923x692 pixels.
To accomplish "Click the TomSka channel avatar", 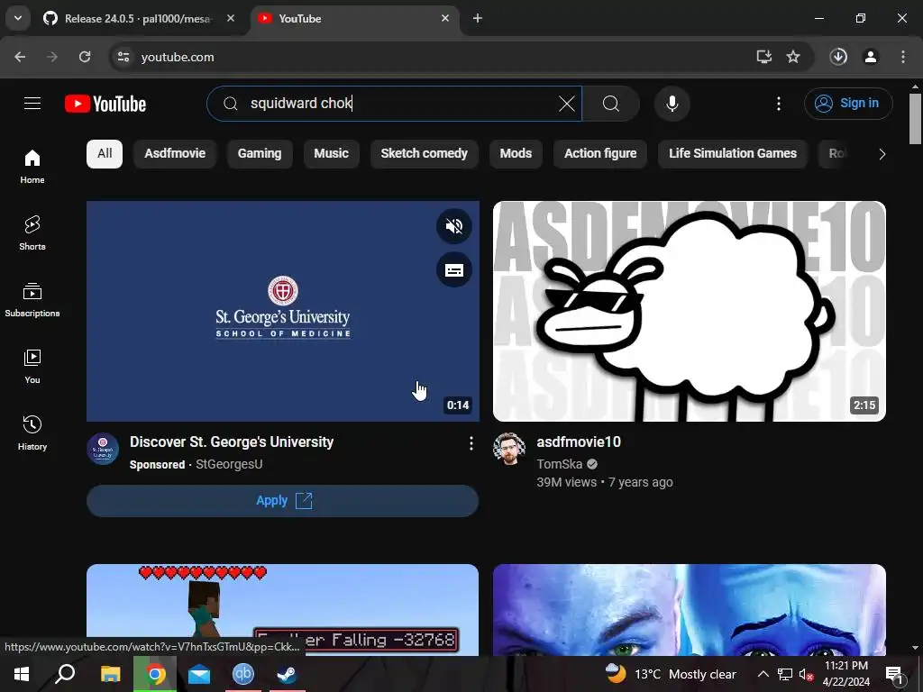I will (509, 449).
